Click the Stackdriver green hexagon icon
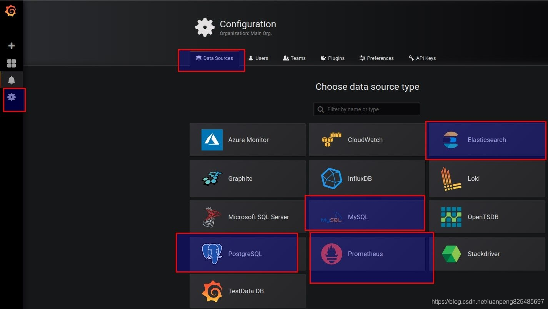 point(451,254)
